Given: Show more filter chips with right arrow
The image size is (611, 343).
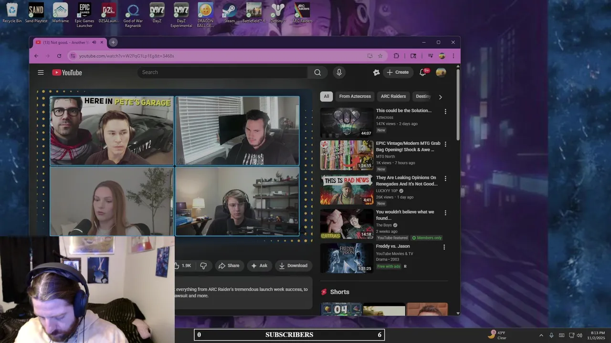Looking at the screenshot, I should coord(440,97).
